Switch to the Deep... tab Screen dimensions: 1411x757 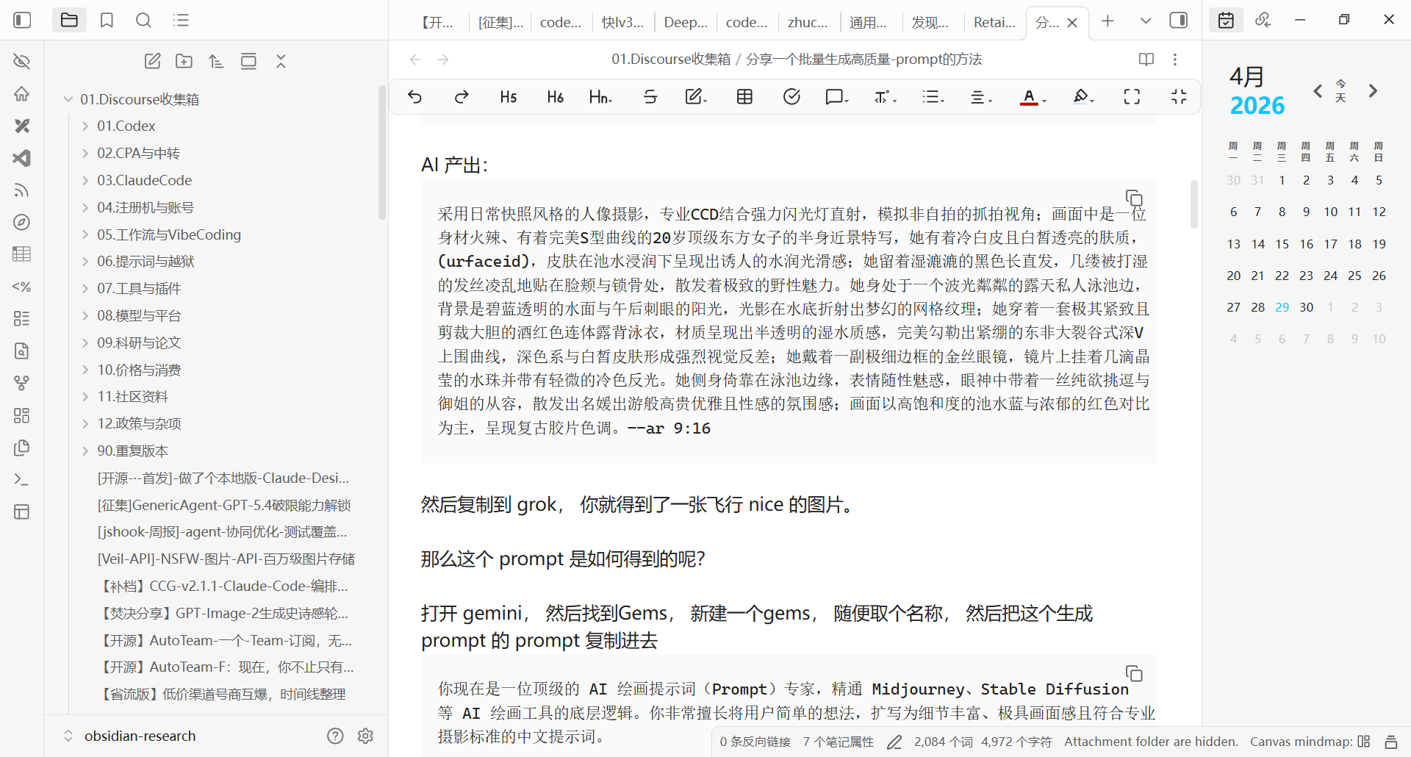point(686,22)
